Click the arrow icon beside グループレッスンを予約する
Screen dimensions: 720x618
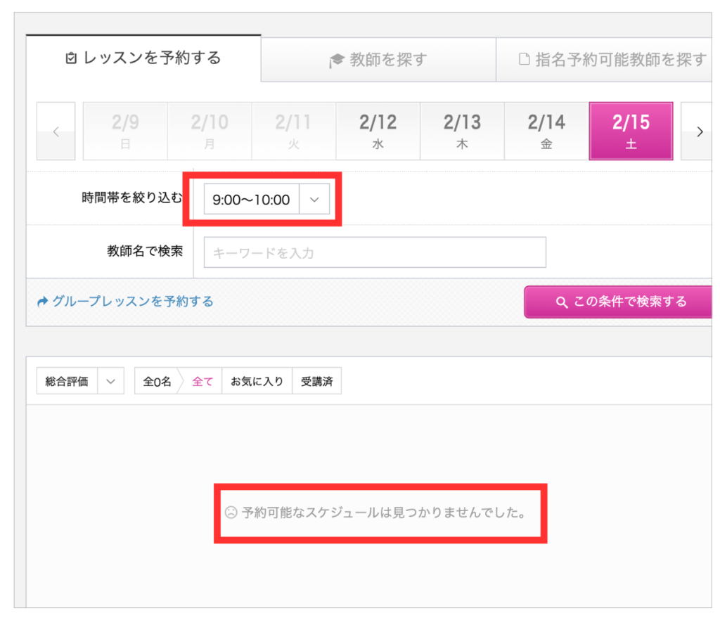point(43,302)
